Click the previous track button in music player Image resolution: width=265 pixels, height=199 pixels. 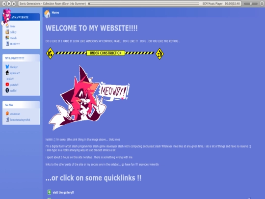coord(4,3)
